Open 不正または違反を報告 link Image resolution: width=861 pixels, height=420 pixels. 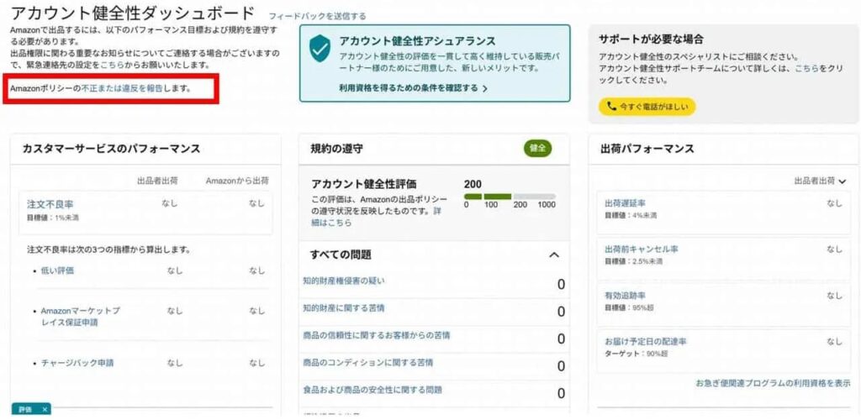click(x=122, y=87)
